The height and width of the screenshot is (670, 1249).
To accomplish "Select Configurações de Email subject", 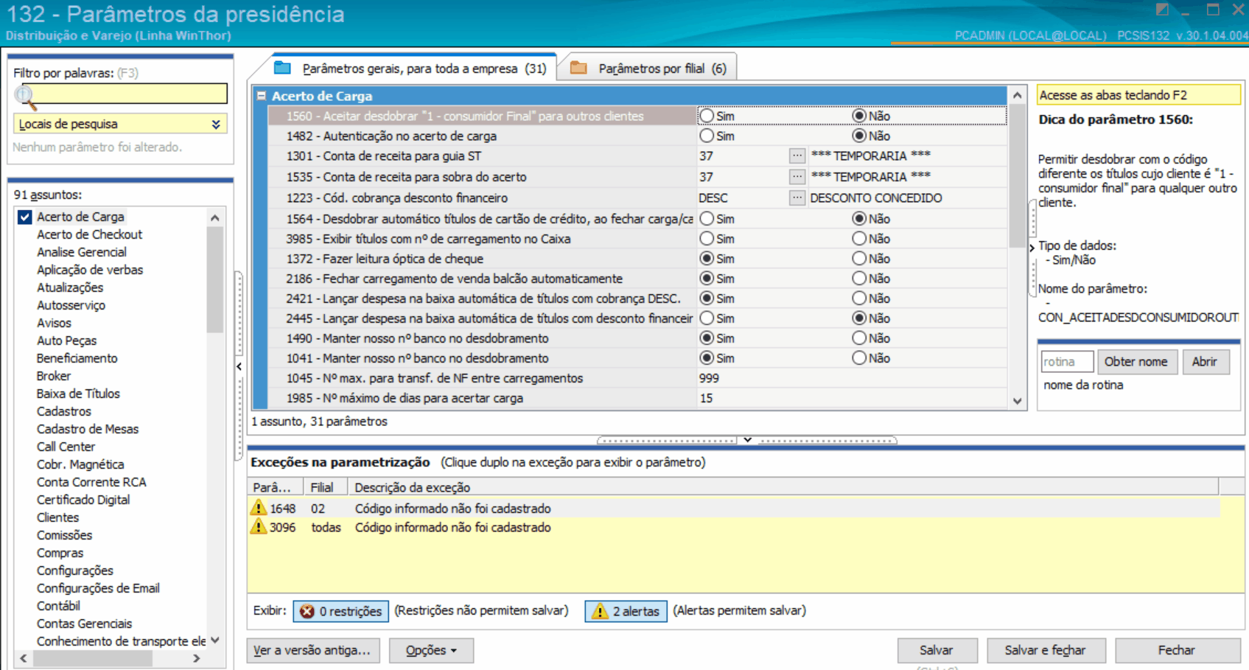I will click(x=98, y=588).
